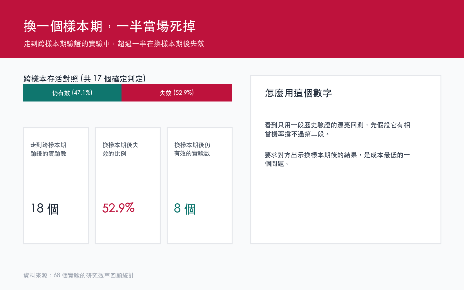Select the paragraph starting 看到只用一段歷史驗證
The width and height of the screenshot is (464, 290).
(337, 129)
